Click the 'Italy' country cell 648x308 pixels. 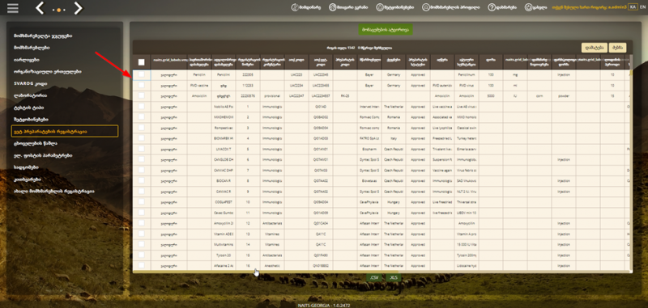click(394, 138)
